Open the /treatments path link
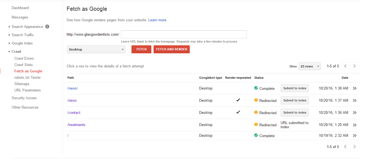 (x=77, y=125)
